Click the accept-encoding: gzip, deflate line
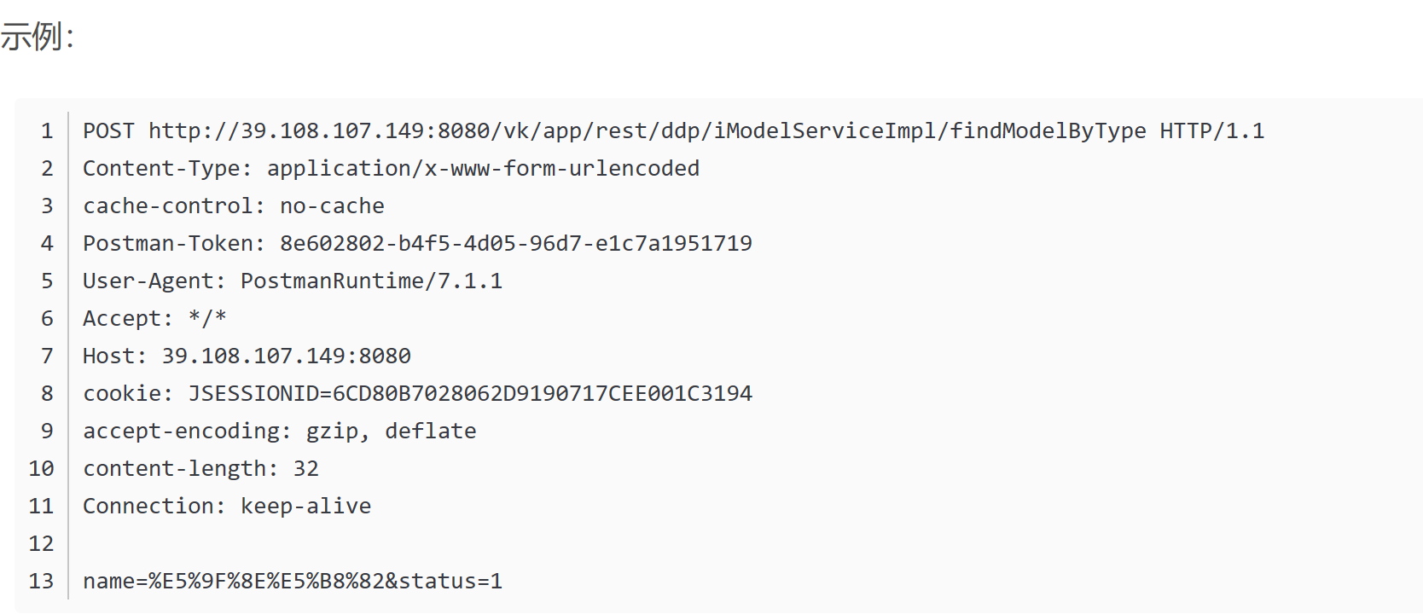 (279, 432)
